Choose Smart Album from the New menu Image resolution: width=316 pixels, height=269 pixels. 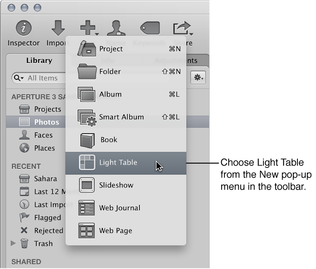click(126, 117)
